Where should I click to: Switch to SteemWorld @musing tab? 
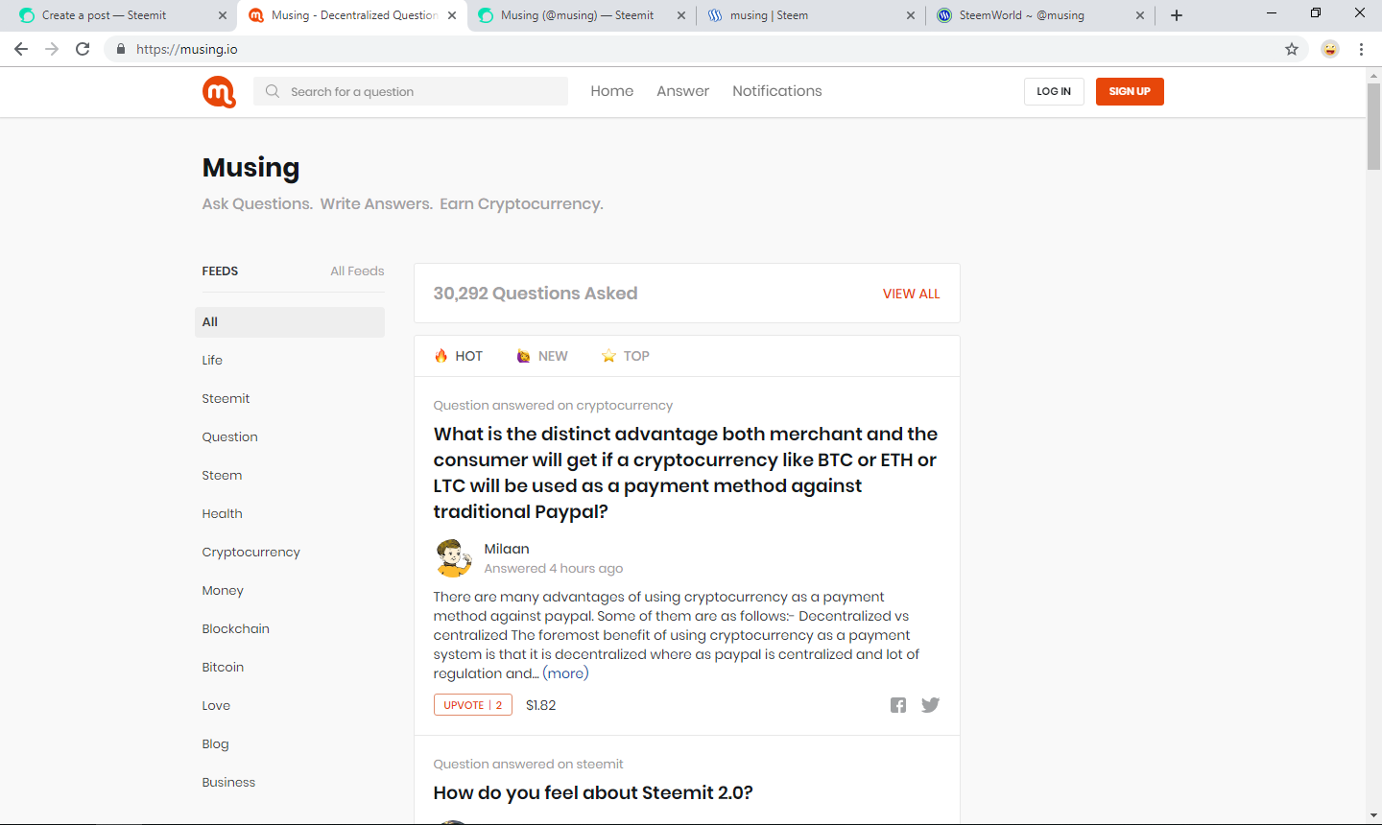(x=1039, y=15)
